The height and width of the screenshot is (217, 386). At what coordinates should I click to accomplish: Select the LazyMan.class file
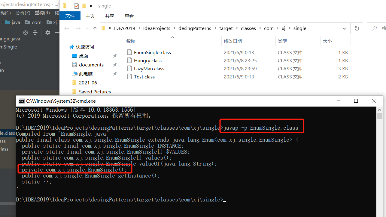point(149,69)
